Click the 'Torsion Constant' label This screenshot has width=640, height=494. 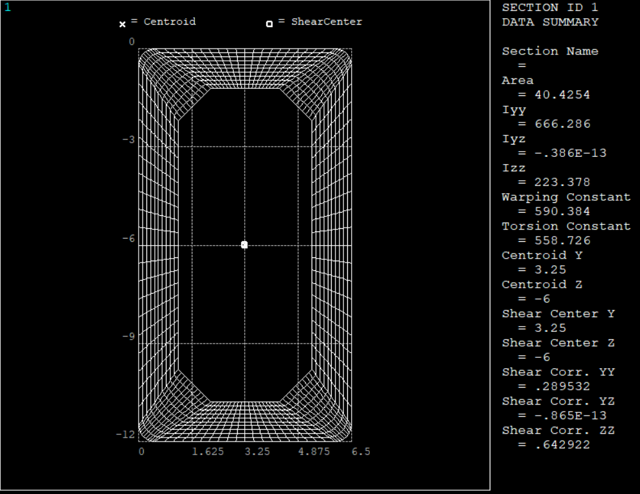click(566, 226)
